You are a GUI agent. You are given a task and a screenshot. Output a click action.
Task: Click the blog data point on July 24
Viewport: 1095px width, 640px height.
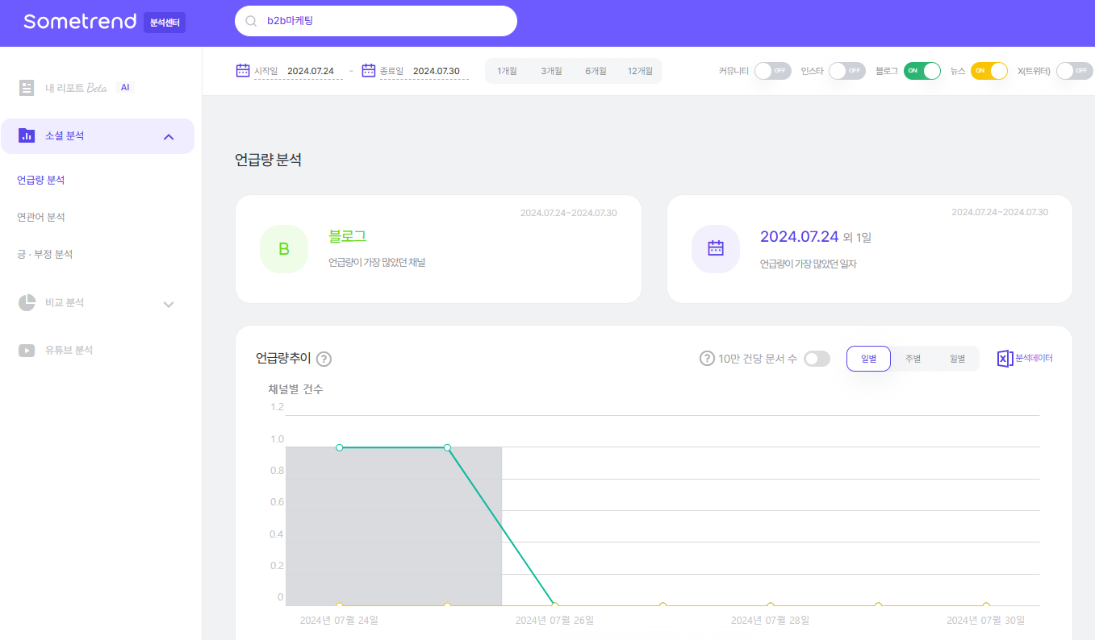tap(340, 447)
